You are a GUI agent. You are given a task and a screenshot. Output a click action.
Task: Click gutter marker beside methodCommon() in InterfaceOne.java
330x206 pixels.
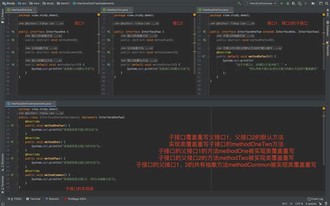point(13,52)
